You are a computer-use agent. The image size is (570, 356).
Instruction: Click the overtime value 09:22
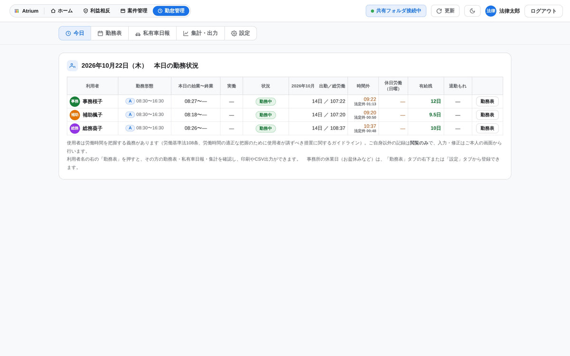(x=370, y=99)
